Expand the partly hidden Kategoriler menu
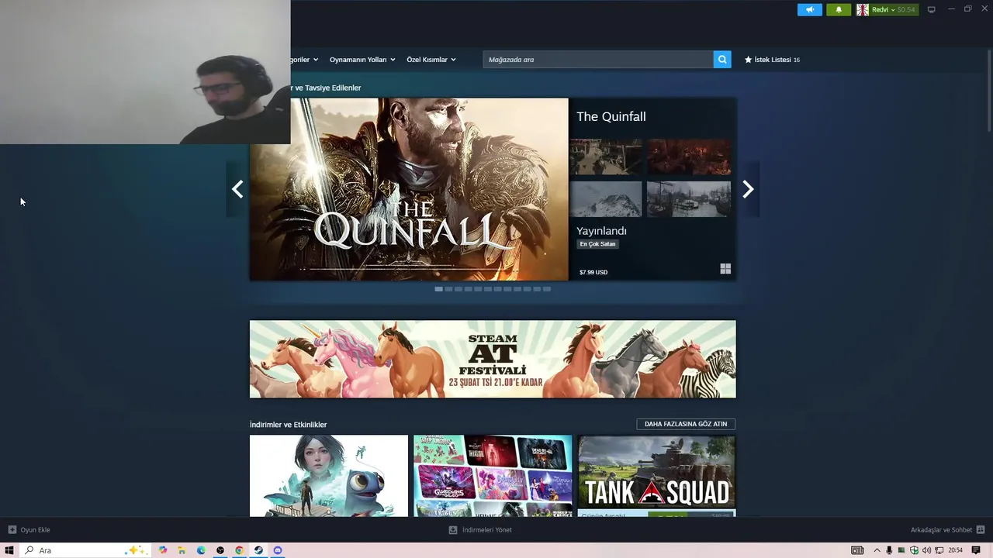The height and width of the screenshot is (558, 993). coord(304,60)
